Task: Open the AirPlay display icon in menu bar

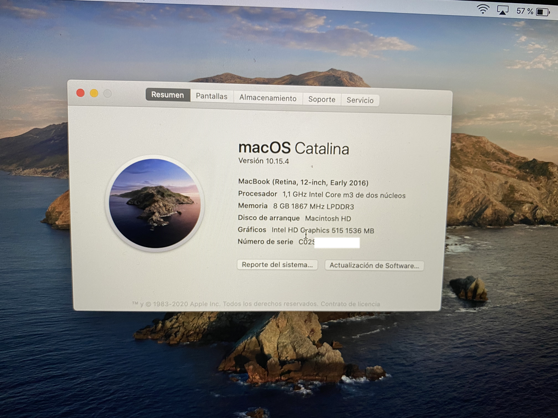Action: (503, 10)
